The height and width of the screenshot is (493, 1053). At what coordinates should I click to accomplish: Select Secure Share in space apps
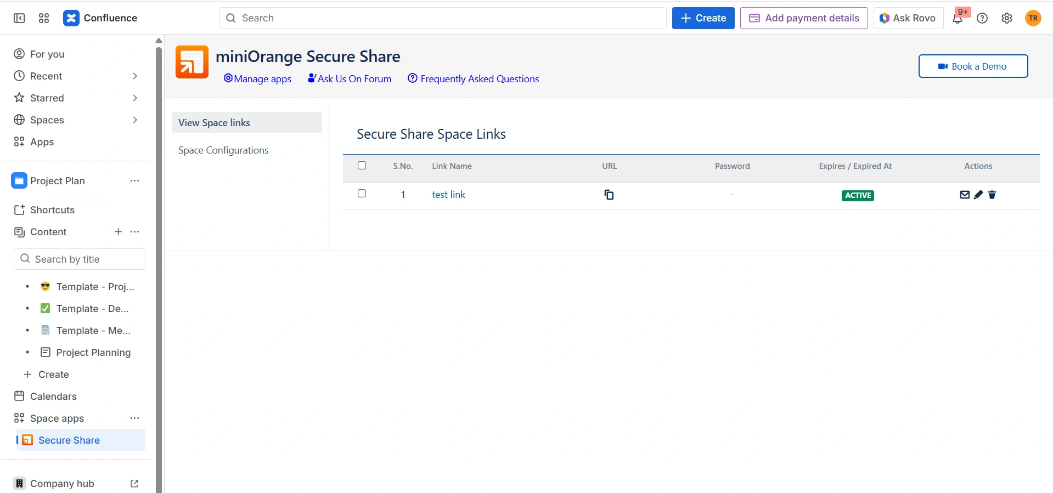pyautogui.click(x=81, y=440)
